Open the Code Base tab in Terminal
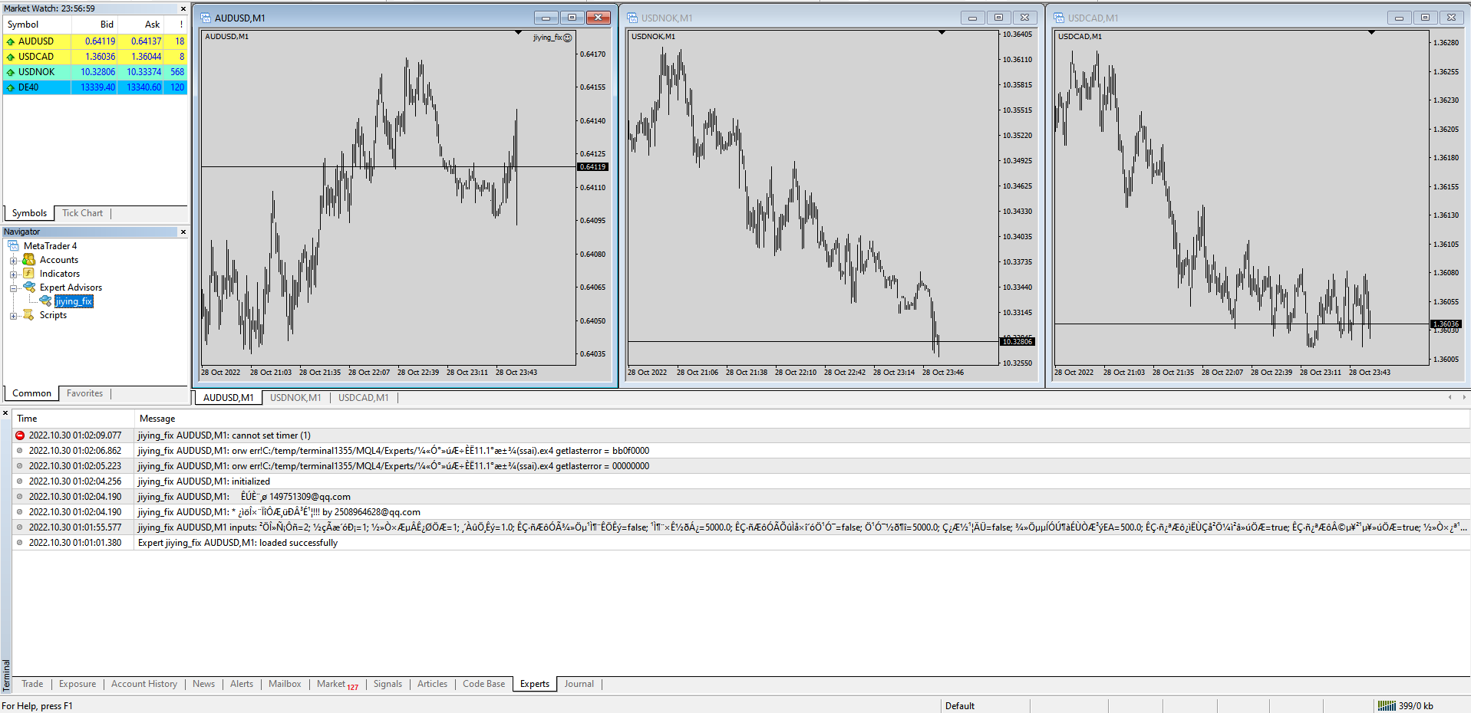1471x713 pixels. click(x=483, y=684)
